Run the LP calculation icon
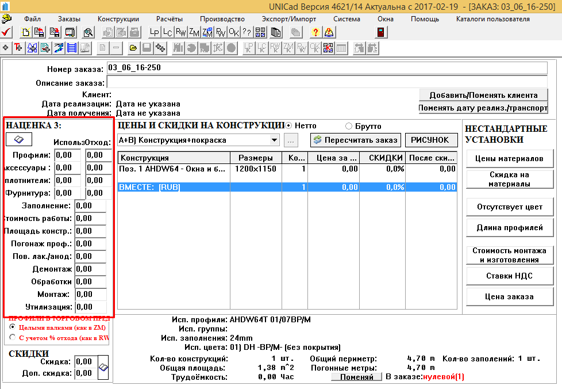This screenshot has height=389, width=562. 154,33
